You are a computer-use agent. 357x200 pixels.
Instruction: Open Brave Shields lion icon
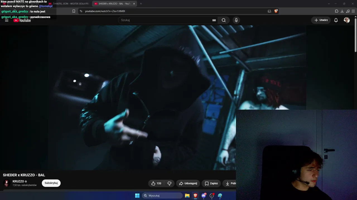click(x=276, y=11)
